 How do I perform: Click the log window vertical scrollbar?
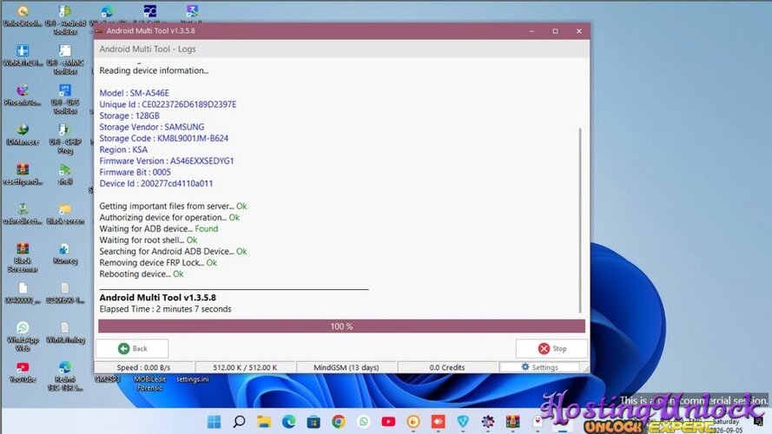(580, 220)
